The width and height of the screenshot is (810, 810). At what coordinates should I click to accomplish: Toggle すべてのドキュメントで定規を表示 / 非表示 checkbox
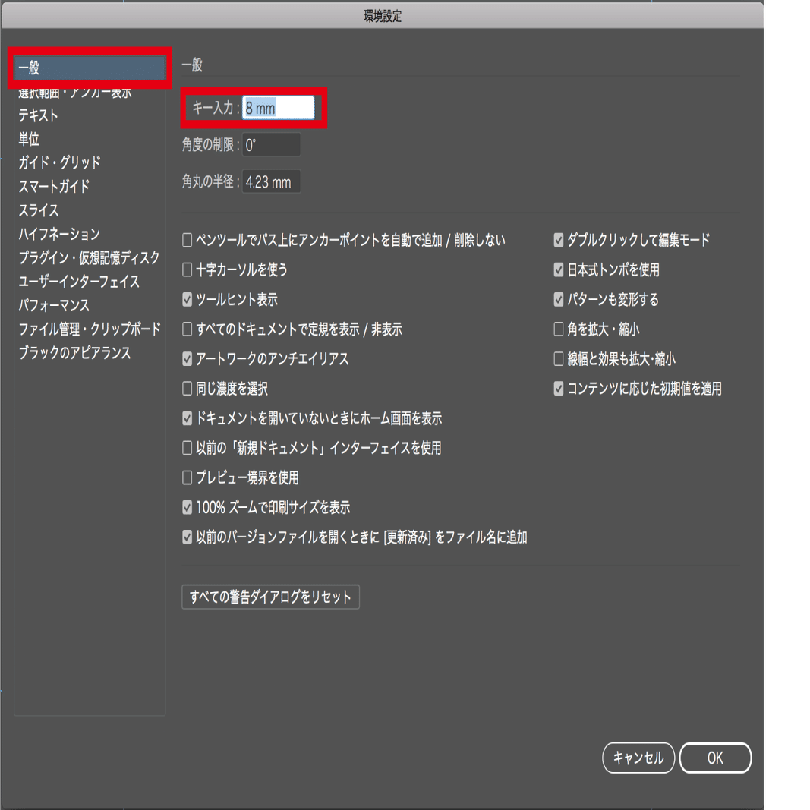pos(187,329)
